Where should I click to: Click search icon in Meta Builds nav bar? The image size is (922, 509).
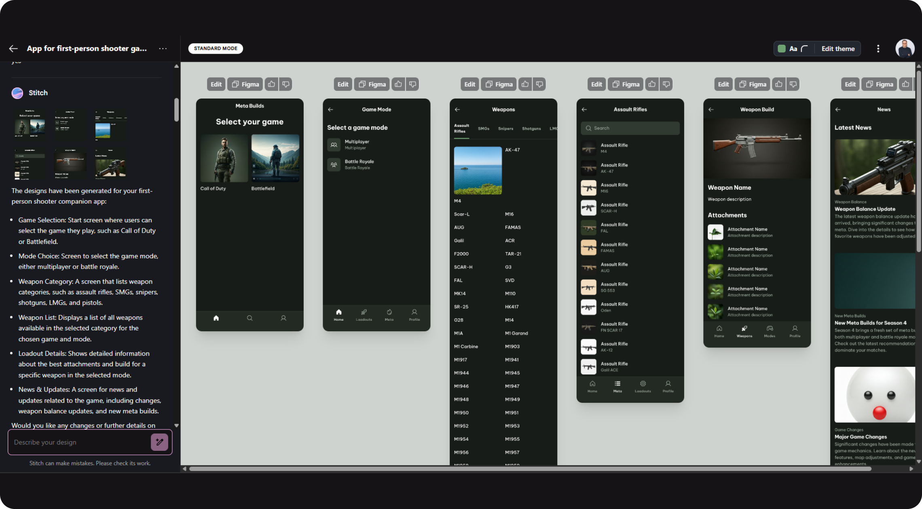click(x=250, y=318)
